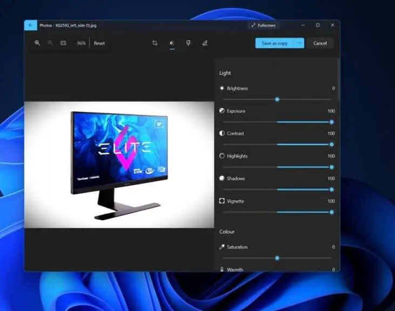Click the Save as copy button
Viewport: 395px width, 311px height.
tap(275, 43)
